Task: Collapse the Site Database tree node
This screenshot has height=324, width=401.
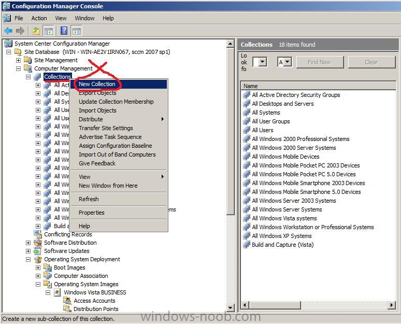Action: [x=9, y=52]
